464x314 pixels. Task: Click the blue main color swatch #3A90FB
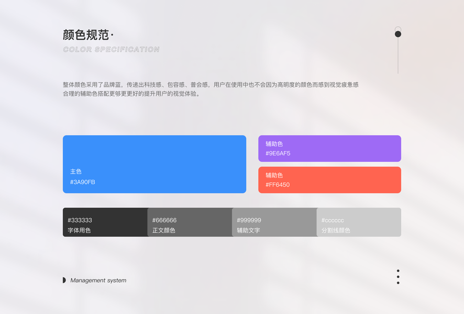coord(154,164)
